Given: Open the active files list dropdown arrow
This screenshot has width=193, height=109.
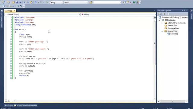Looking at the screenshot, I should (x=155, y=11).
